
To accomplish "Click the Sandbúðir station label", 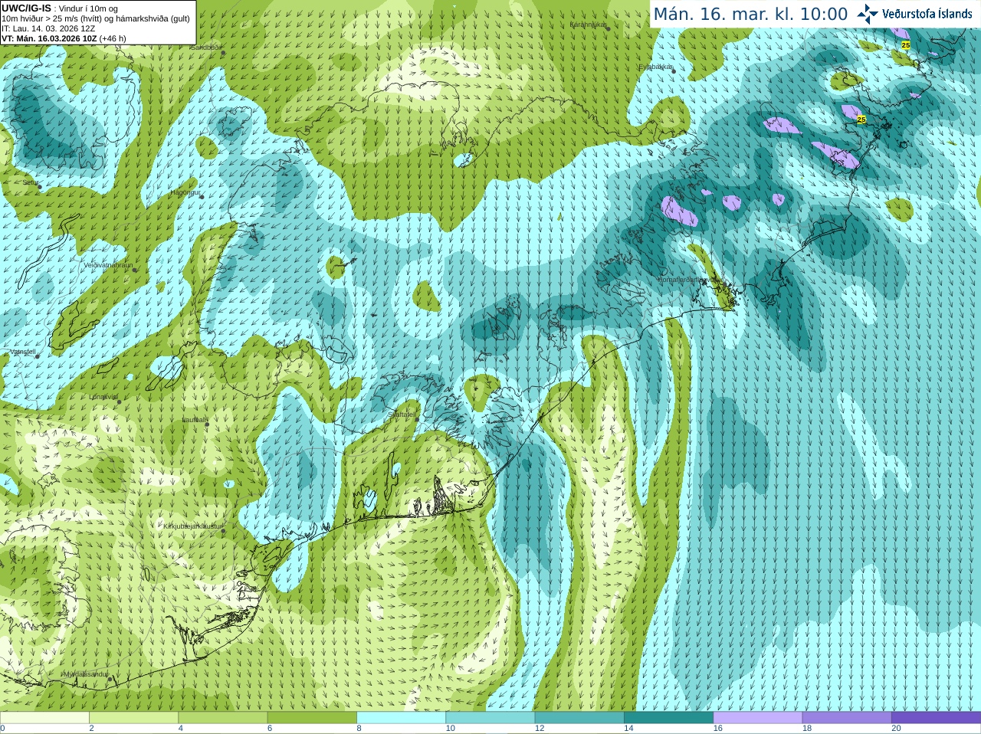I will (205, 47).
